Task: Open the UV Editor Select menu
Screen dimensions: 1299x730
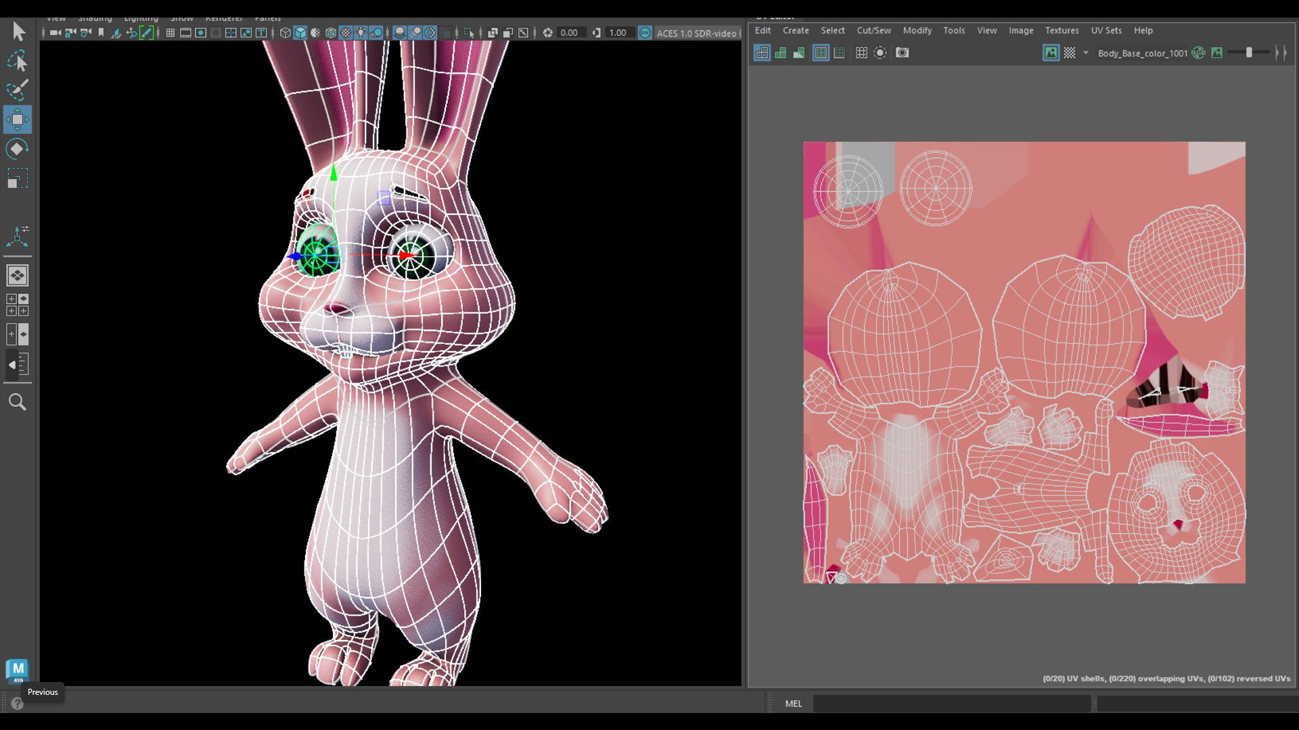Action: [832, 30]
